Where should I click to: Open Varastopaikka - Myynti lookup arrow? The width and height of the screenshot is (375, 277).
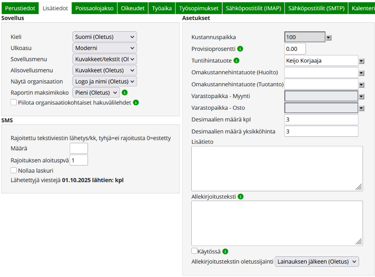(x=362, y=97)
